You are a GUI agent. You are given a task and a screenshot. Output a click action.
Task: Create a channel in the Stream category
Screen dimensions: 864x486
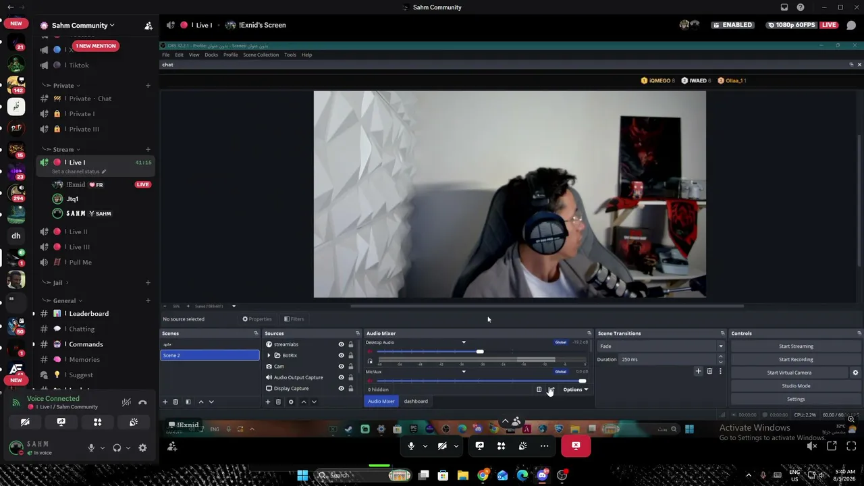click(148, 149)
